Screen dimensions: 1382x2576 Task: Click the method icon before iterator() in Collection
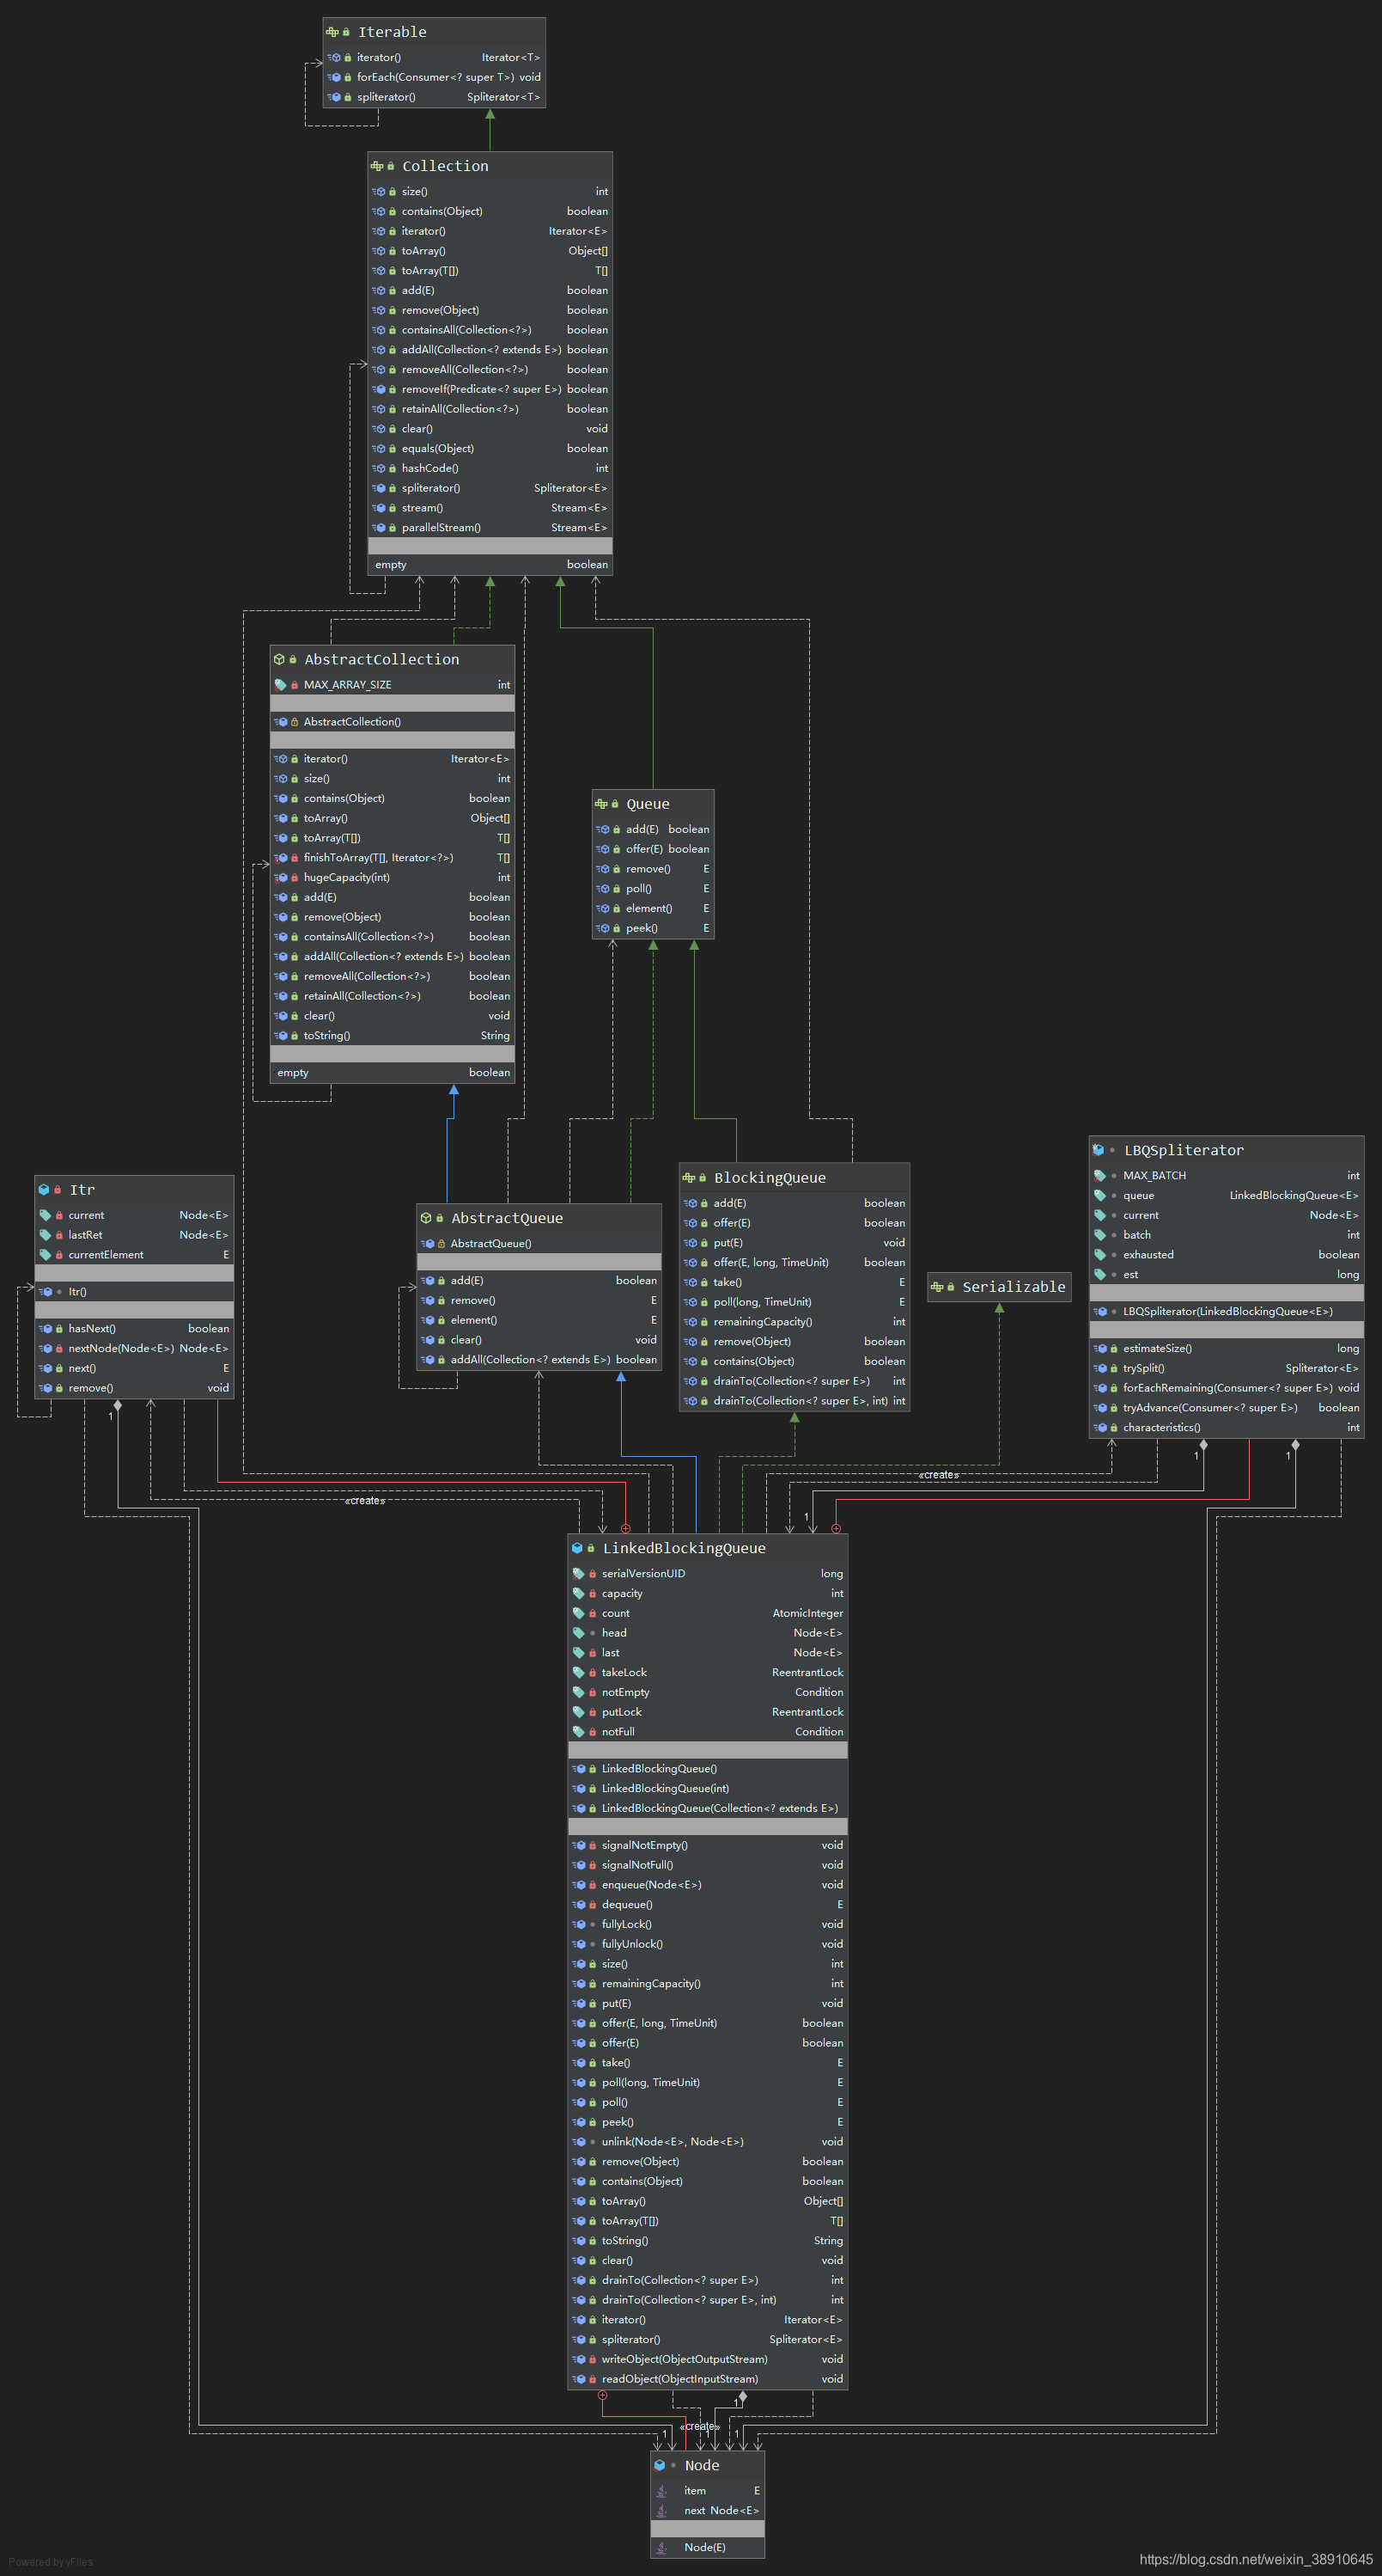pyautogui.click(x=380, y=231)
